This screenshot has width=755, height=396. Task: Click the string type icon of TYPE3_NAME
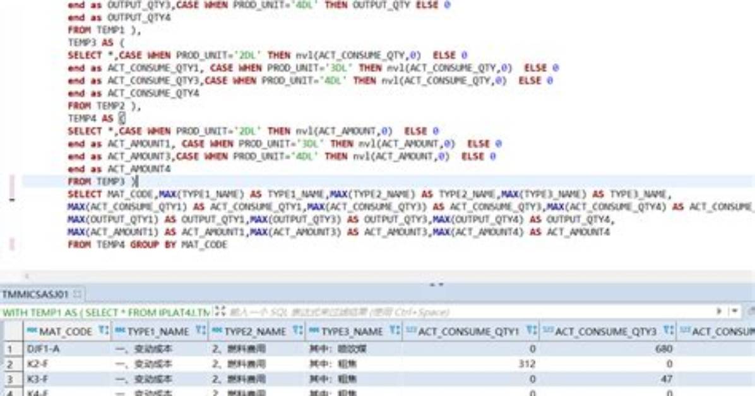click(x=314, y=330)
